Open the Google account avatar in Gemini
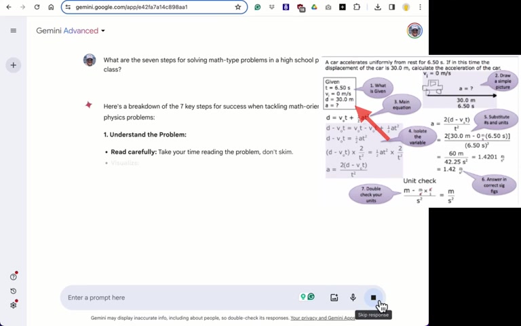This screenshot has height=326, width=521. [414, 31]
